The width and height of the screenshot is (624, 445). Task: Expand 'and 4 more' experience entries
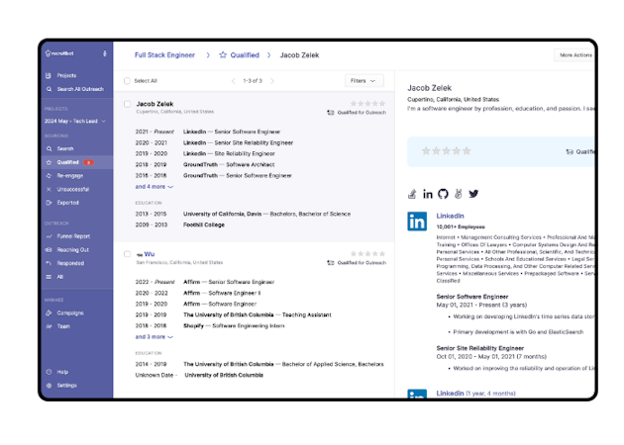[x=154, y=186]
